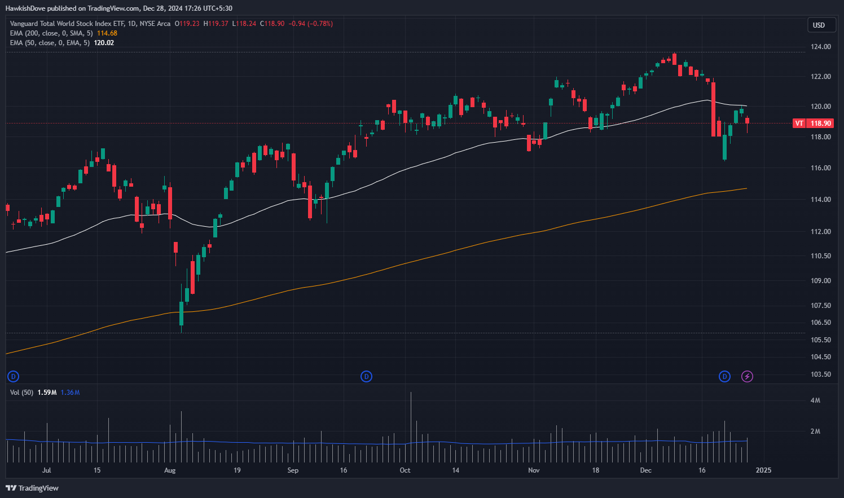This screenshot has width=844, height=498.
Task: Click the dividend marker near late December
Action: click(x=725, y=376)
